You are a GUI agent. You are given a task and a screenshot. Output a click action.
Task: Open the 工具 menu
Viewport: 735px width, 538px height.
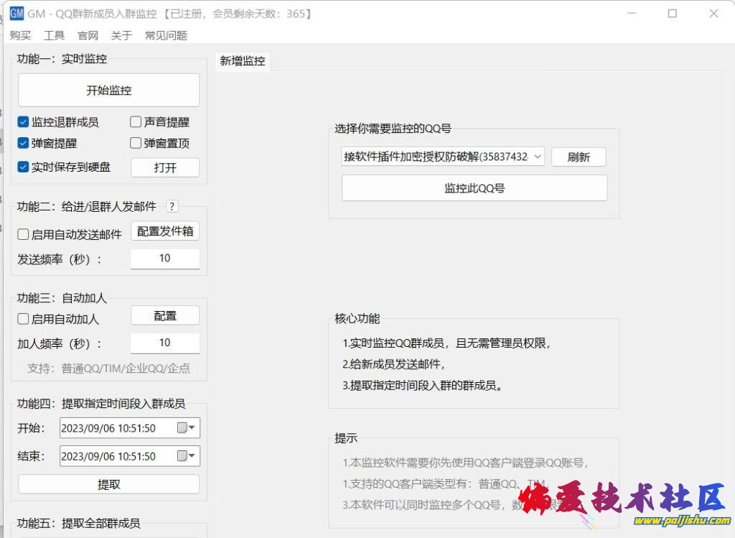(x=54, y=35)
